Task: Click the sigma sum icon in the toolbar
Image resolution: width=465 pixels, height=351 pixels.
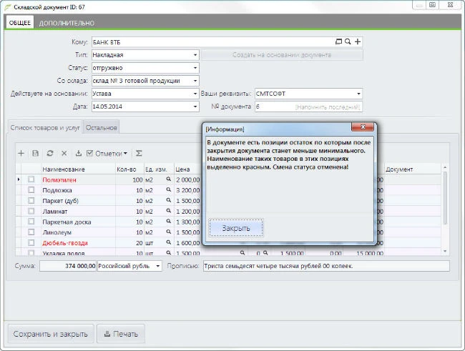Action: 139,153
